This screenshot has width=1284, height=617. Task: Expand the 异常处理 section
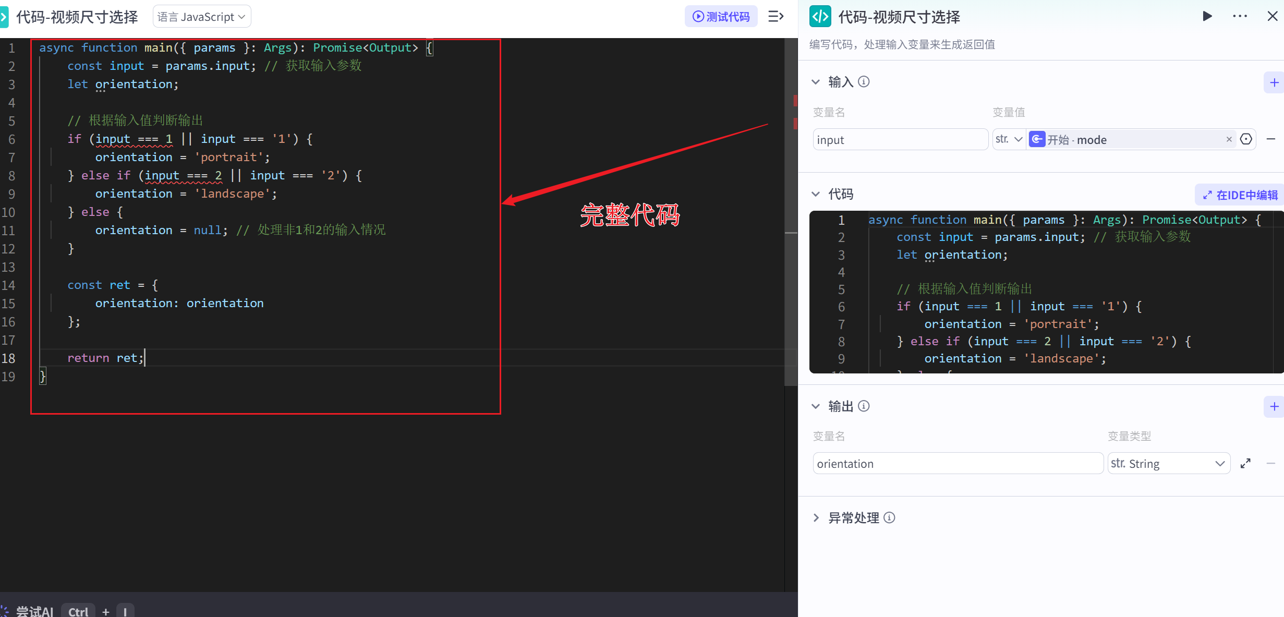816,517
